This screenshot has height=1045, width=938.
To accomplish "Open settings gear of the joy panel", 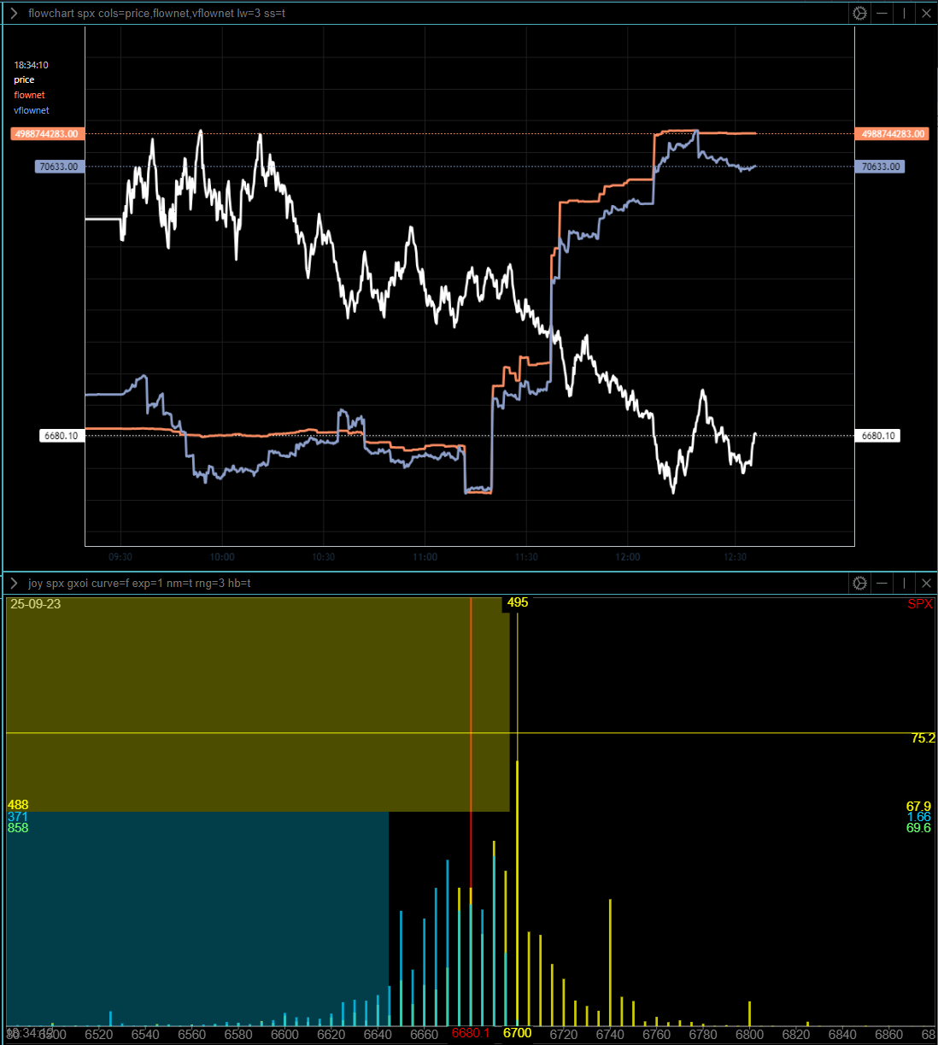I will 859,583.
